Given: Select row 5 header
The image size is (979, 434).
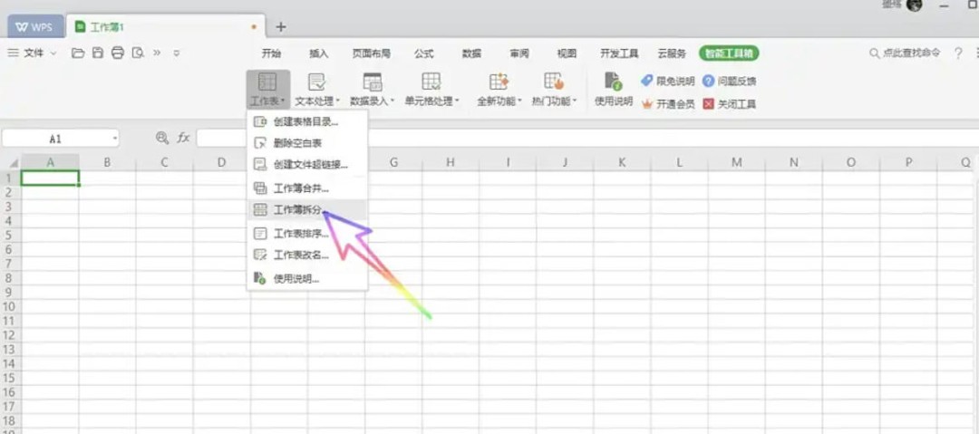Looking at the screenshot, I should pos(11,235).
